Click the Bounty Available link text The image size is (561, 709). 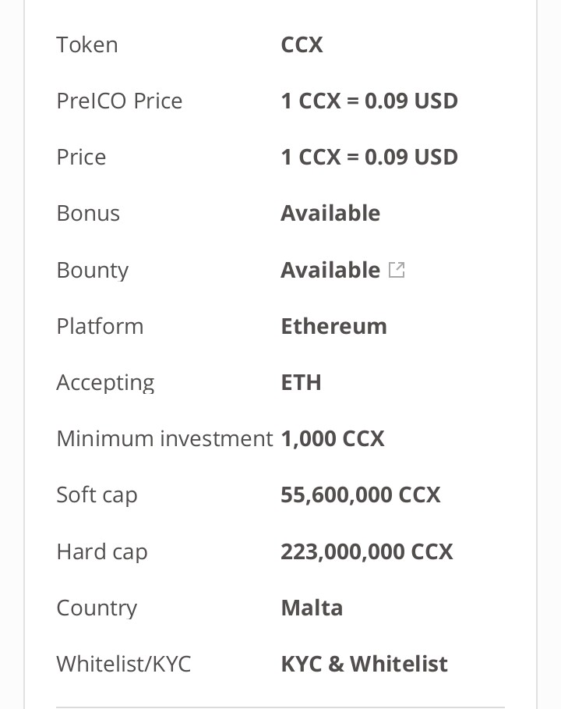point(330,270)
